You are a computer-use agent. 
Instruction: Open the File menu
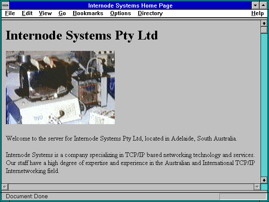(10, 13)
